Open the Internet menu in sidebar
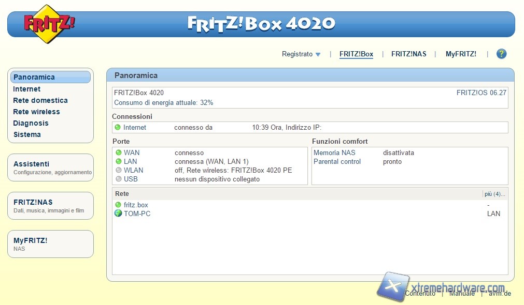 (27, 89)
